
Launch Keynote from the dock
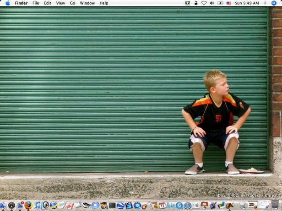[205, 205]
